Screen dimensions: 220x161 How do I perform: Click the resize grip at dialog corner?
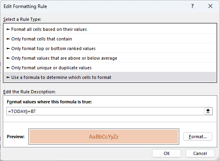tap(218, 159)
